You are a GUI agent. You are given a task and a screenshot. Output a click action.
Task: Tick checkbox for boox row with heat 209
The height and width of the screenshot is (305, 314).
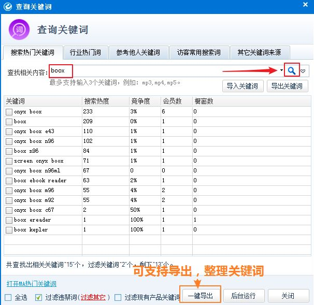tap(9, 122)
